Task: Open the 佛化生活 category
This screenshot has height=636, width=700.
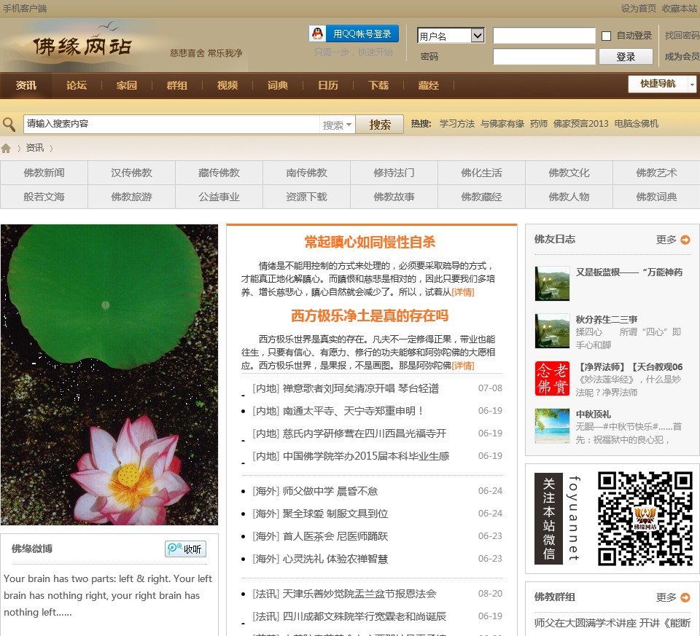Action: 482,173
